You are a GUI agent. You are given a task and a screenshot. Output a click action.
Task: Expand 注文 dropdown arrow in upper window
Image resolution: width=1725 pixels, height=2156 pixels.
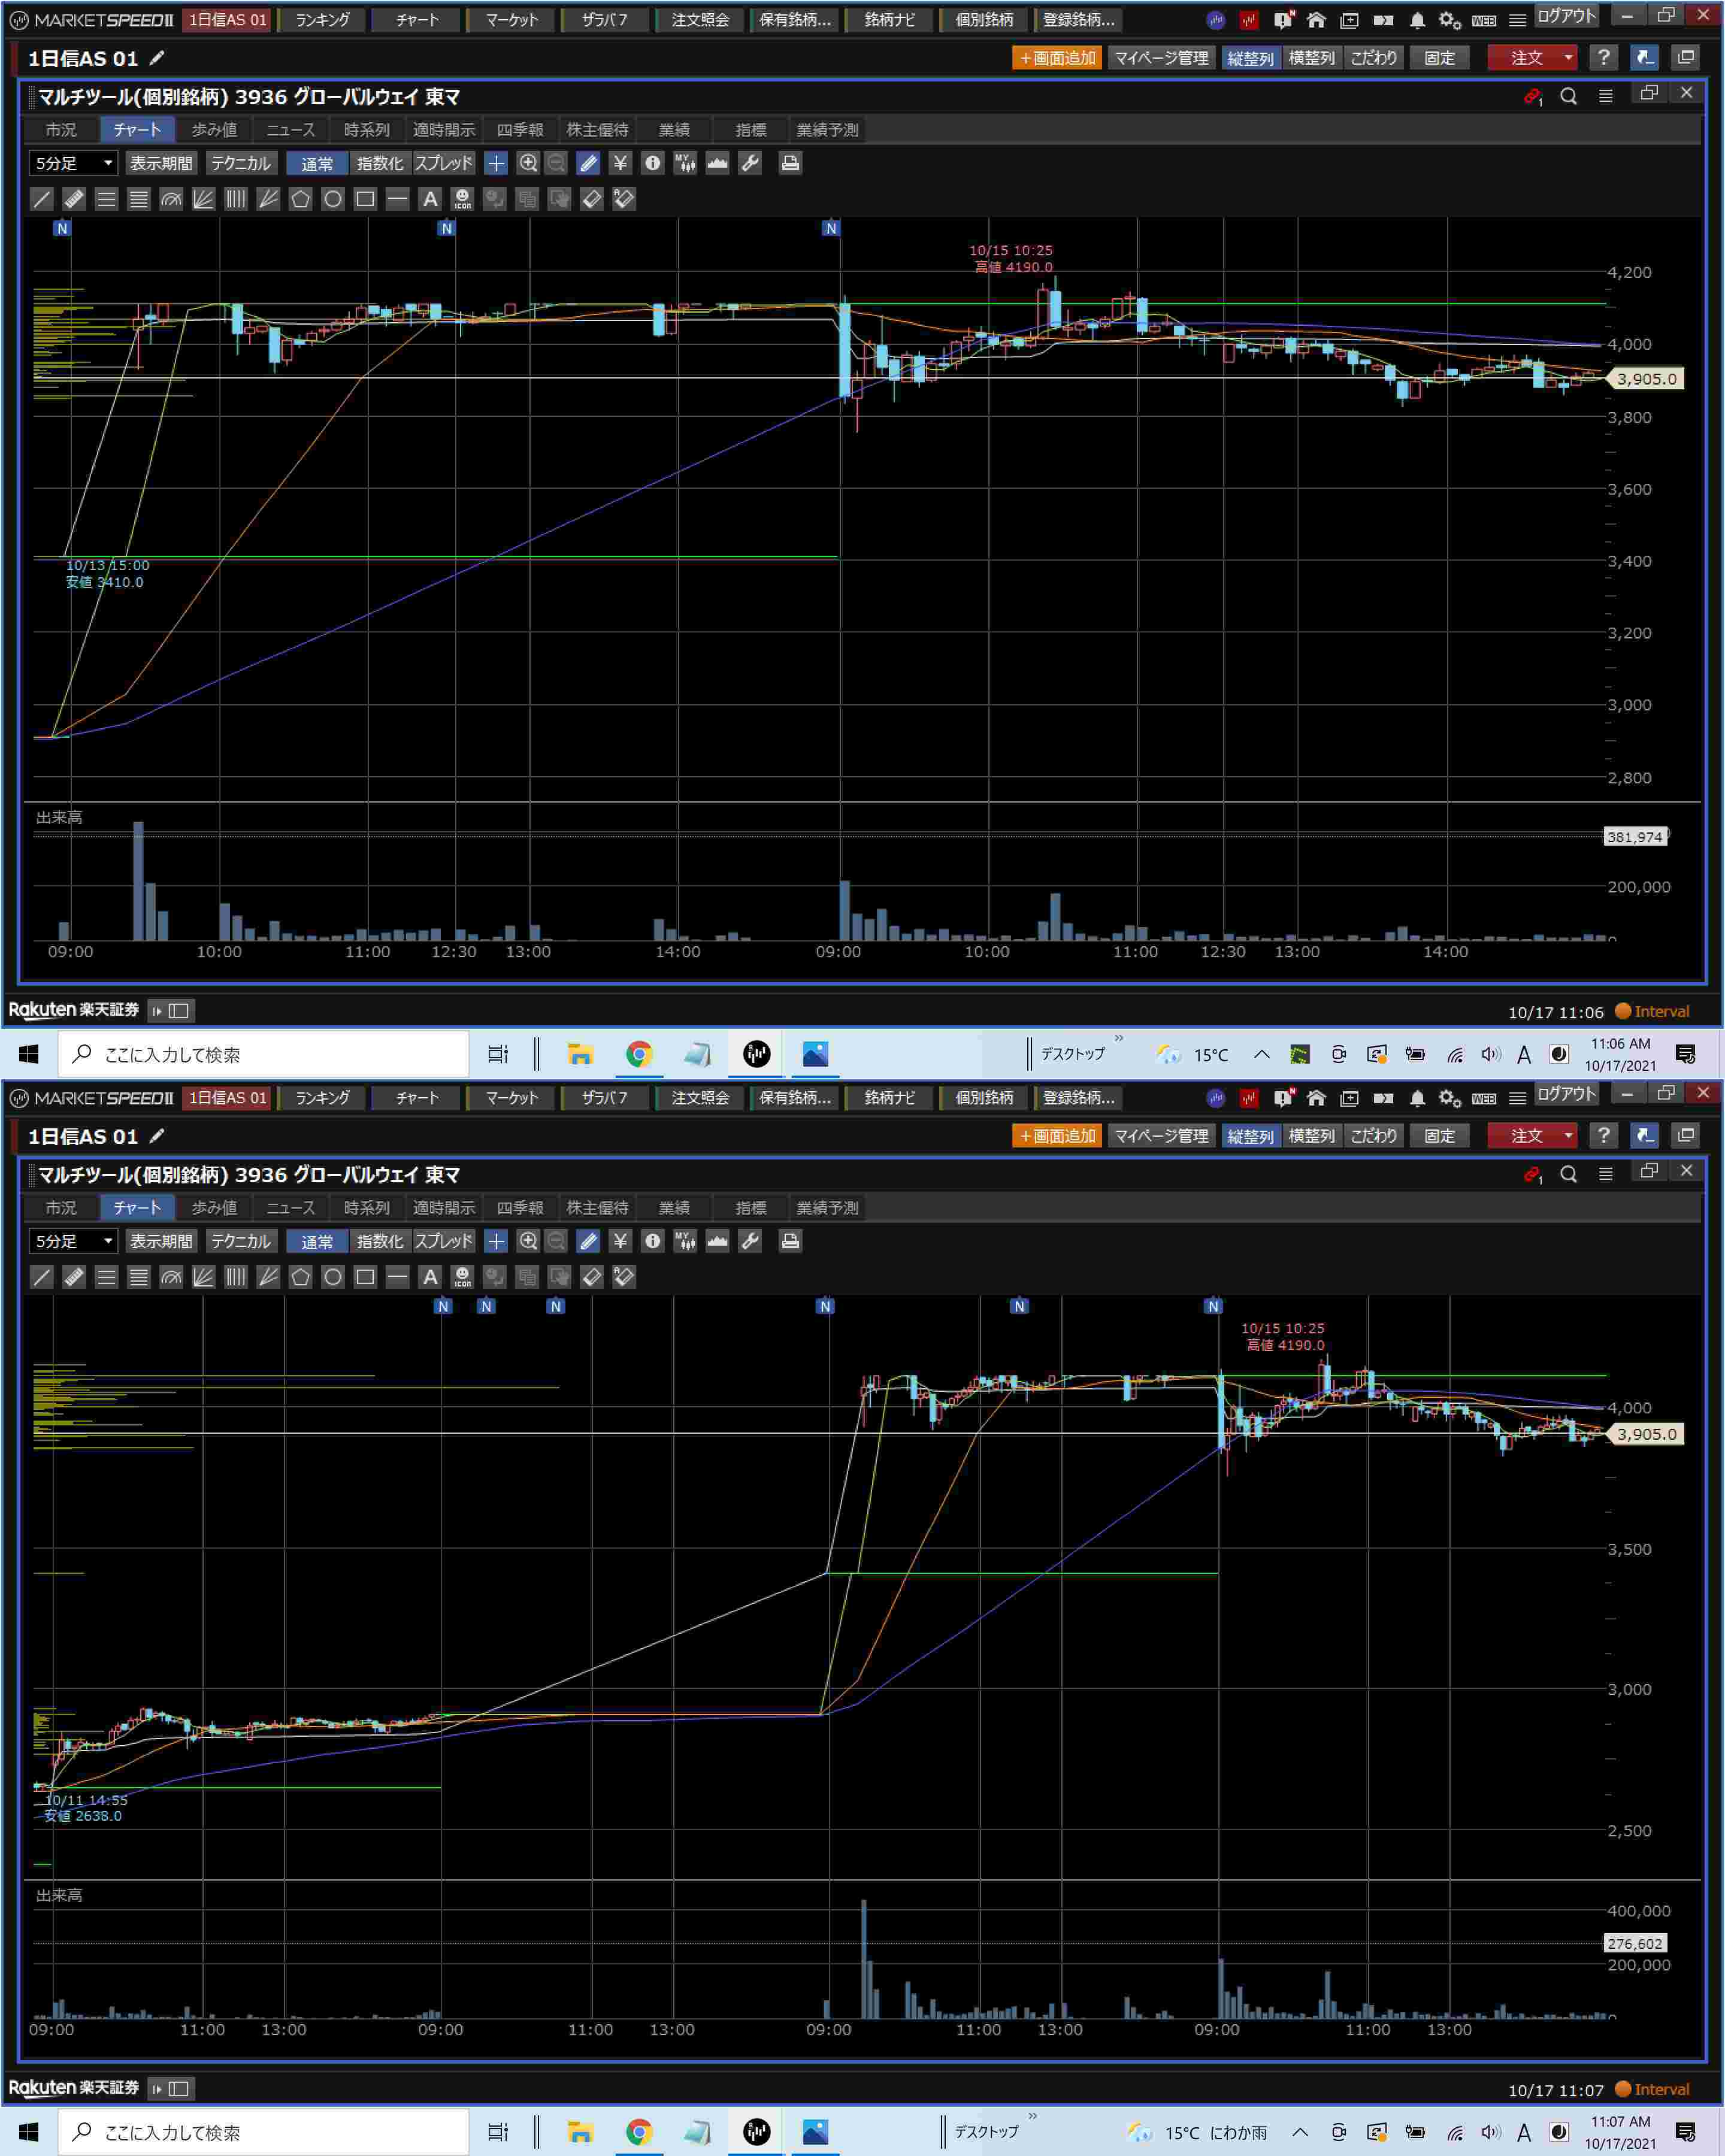(x=1567, y=58)
